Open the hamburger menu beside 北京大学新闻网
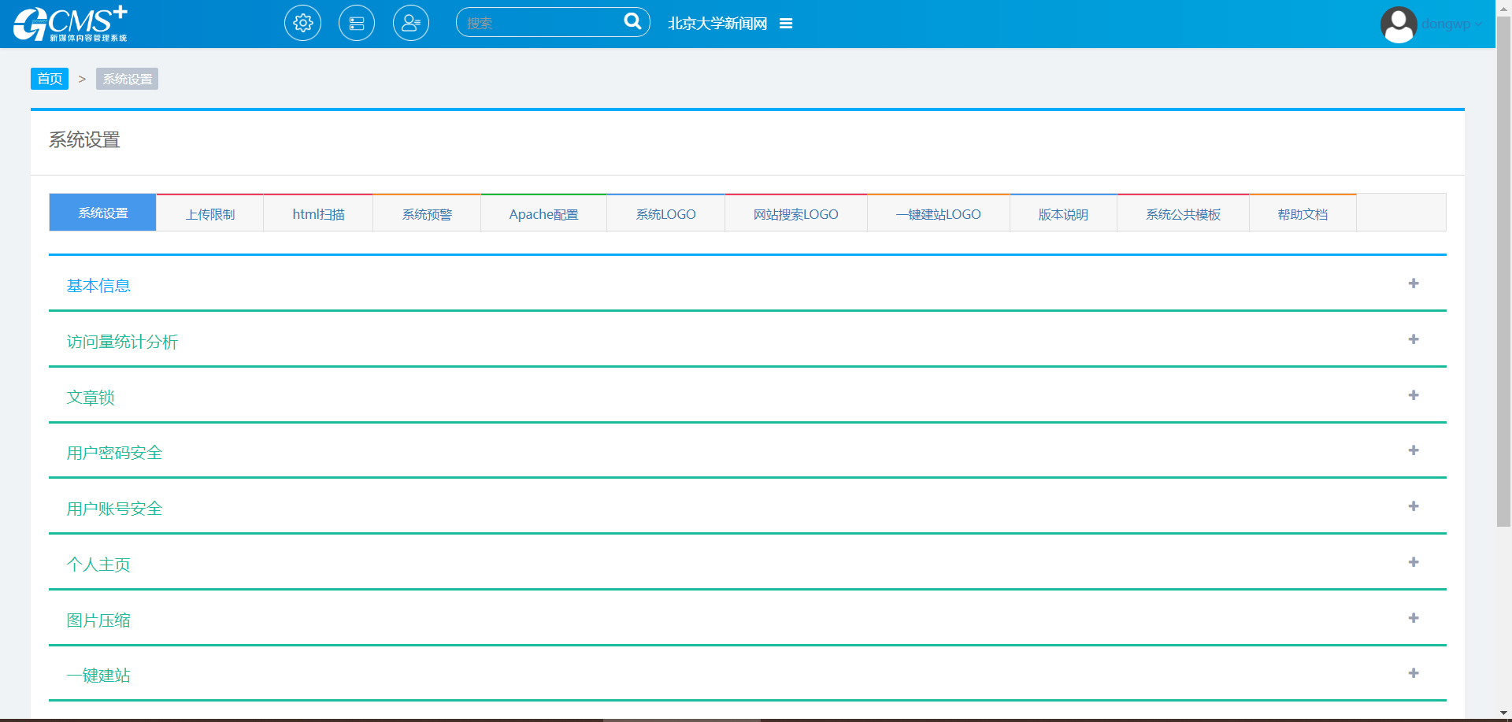The width and height of the screenshot is (1512, 722). click(786, 24)
